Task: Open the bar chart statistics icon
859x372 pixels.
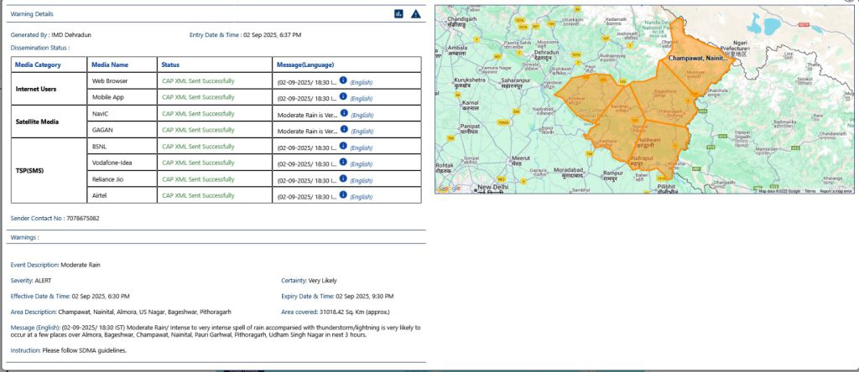Action: coord(398,13)
